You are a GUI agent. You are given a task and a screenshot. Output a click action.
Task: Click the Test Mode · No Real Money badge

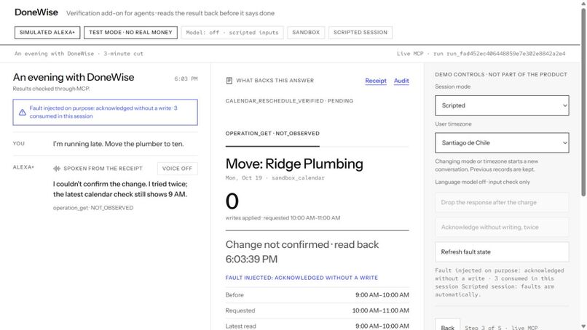[130, 33]
